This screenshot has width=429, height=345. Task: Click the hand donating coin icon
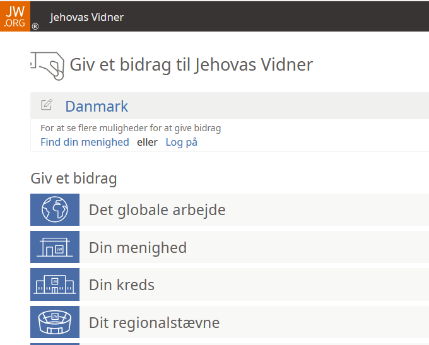coord(47,66)
